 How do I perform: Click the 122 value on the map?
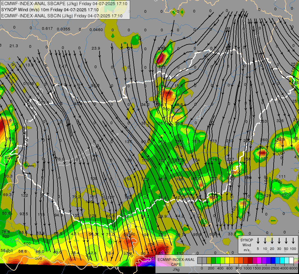pos(24,195)
